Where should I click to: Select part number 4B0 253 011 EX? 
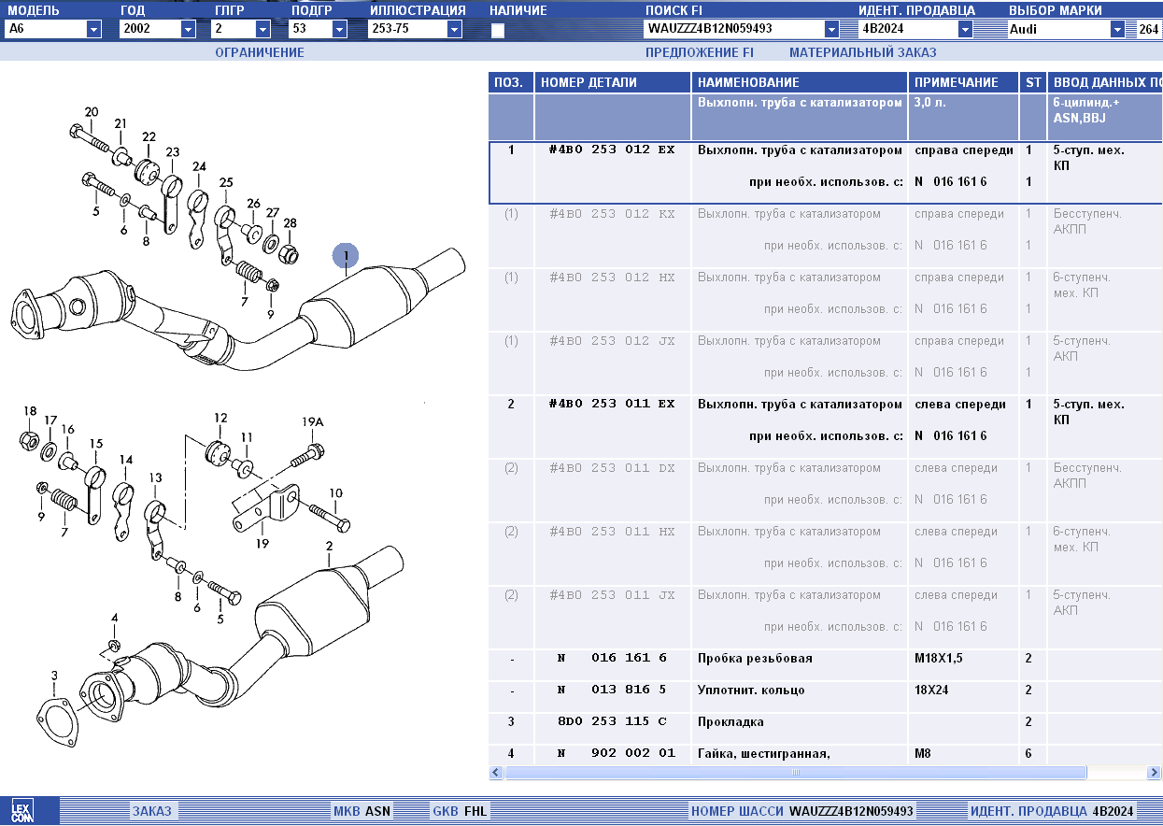[612, 405]
